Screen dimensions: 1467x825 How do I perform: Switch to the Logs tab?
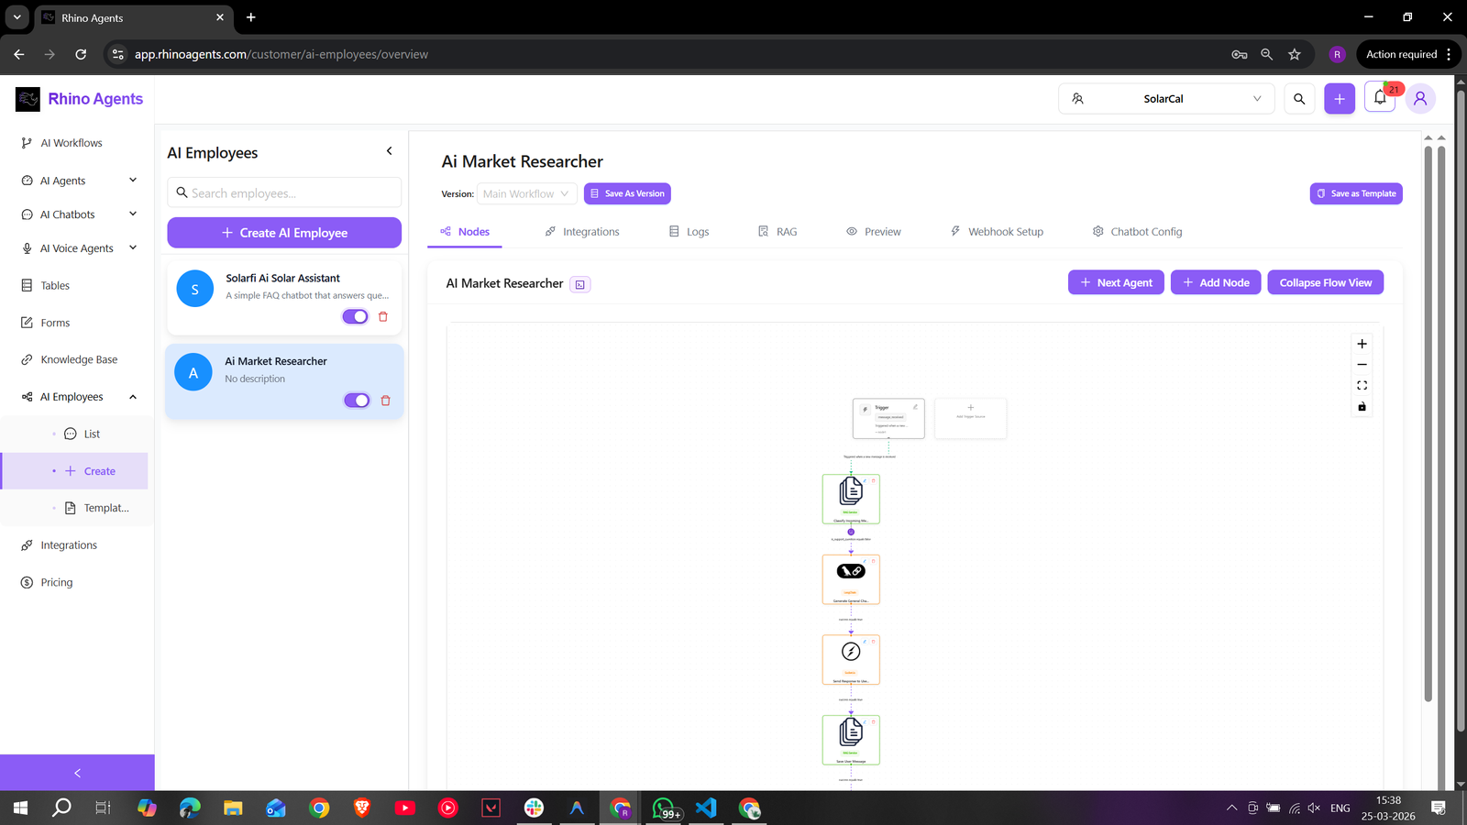click(689, 231)
